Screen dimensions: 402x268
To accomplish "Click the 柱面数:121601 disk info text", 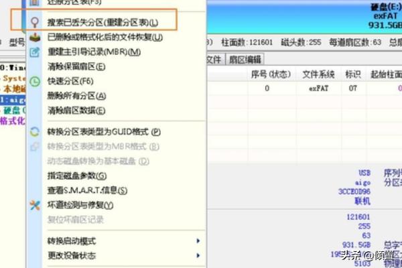I will pos(247,42).
